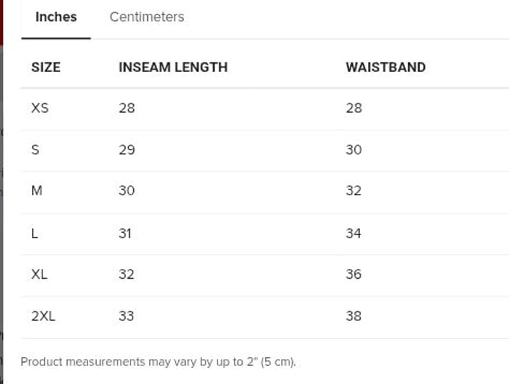The image size is (509, 384).
Task: Select the 2XL size row label
Action: click(x=43, y=316)
